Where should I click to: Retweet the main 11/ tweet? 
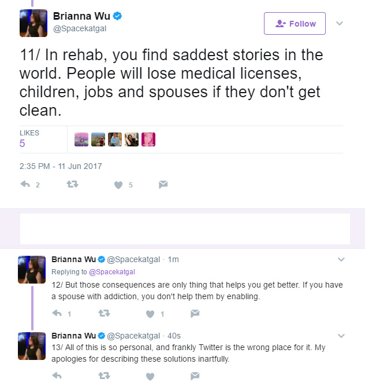(72, 184)
